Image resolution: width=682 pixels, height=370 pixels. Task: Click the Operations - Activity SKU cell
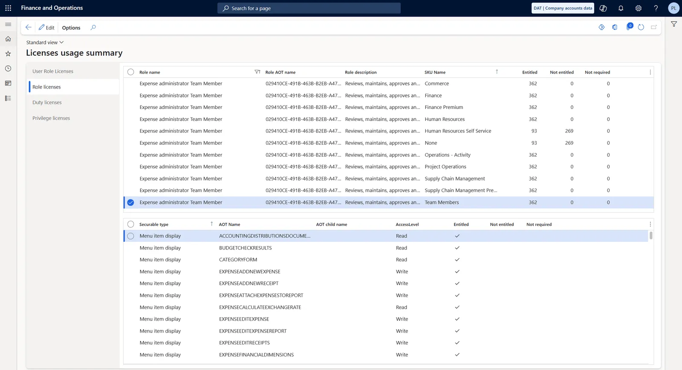tap(448, 155)
